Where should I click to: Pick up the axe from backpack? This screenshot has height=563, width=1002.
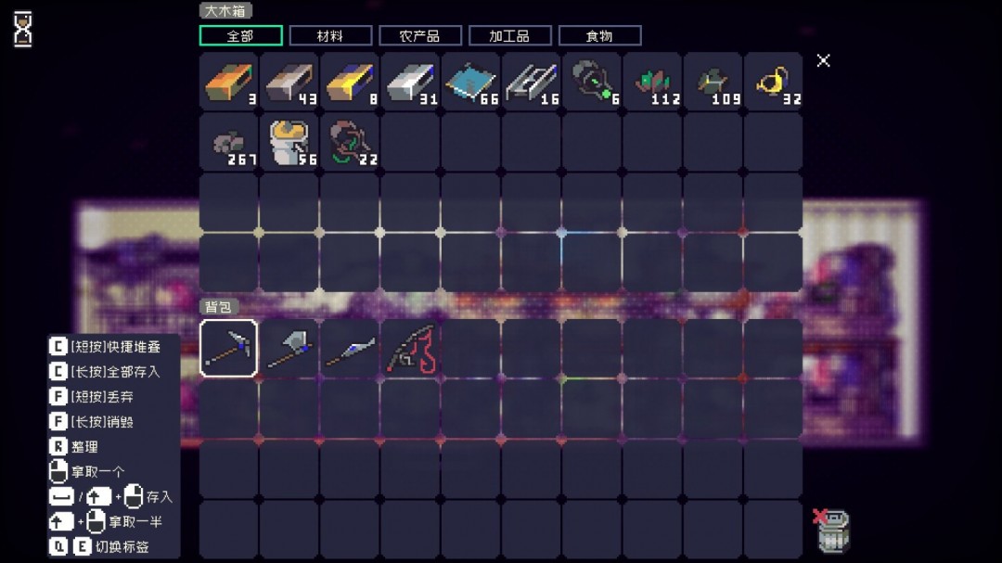[x=289, y=348]
